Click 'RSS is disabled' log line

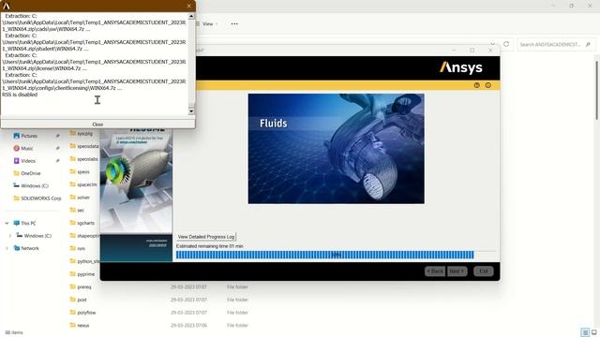[x=20, y=95]
